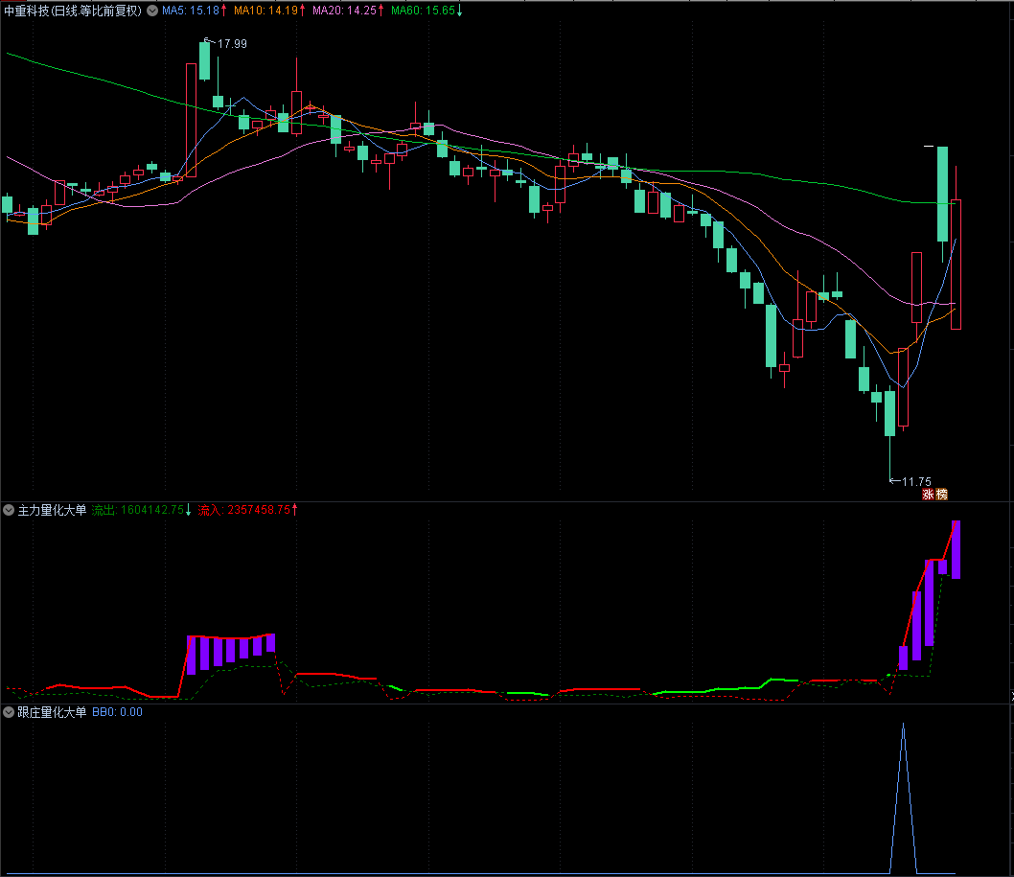
Task: Click the 17.99 high price marker
Action: click(231, 44)
